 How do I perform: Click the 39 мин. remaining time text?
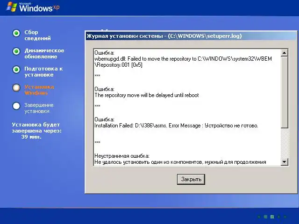click(x=31, y=137)
